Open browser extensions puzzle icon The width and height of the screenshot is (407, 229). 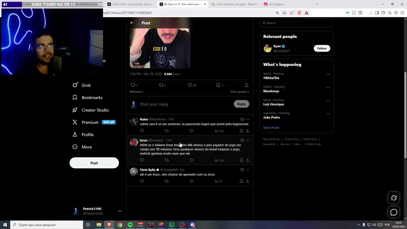point(354,13)
